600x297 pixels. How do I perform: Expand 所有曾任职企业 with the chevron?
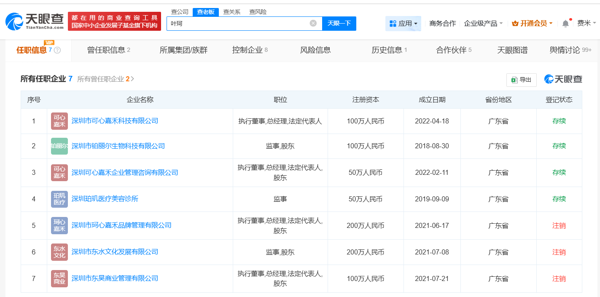132,79
